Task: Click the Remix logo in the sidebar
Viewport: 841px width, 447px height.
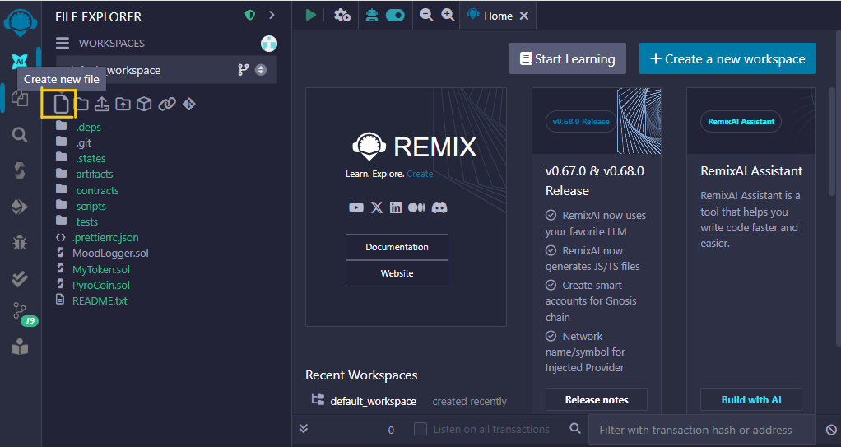Action: pos(20,24)
